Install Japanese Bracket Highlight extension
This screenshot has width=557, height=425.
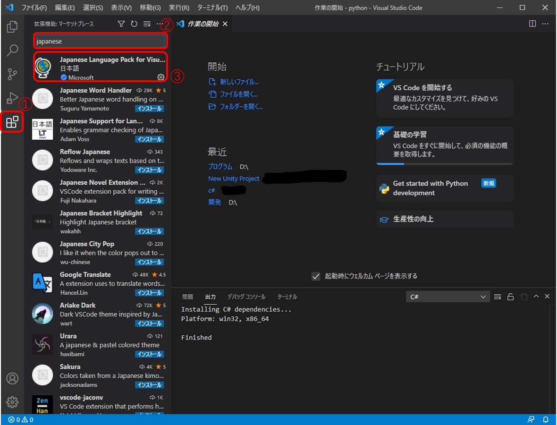149,231
